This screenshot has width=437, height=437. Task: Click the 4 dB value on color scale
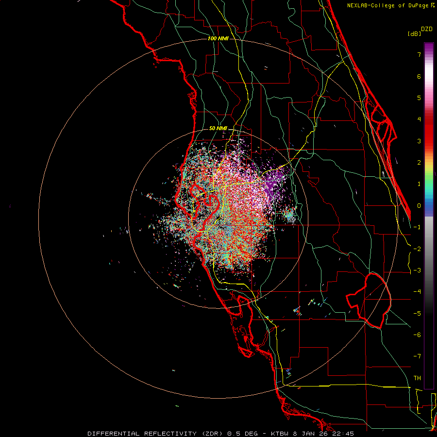click(x=419, y=119)
